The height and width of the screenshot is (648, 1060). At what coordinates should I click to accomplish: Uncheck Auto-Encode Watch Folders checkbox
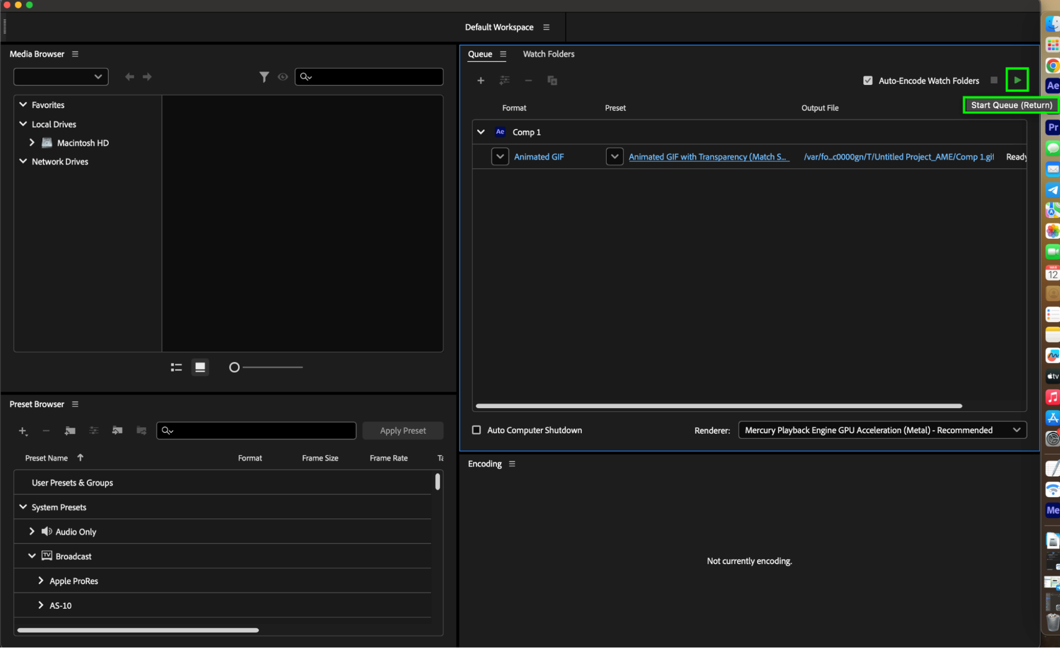click(868, 81)
